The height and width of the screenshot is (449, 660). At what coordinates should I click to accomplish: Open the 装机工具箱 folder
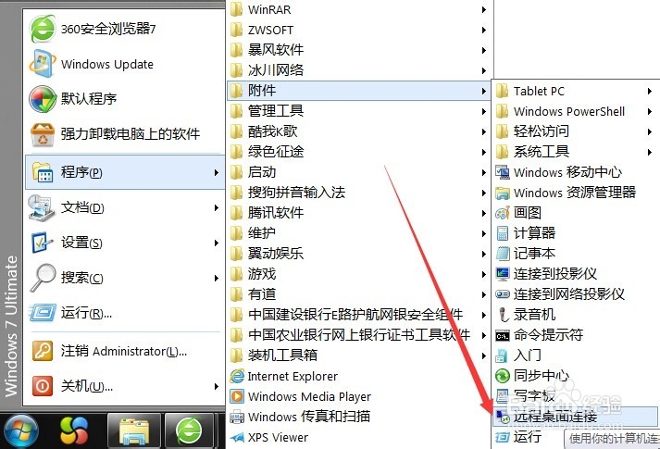358,355
